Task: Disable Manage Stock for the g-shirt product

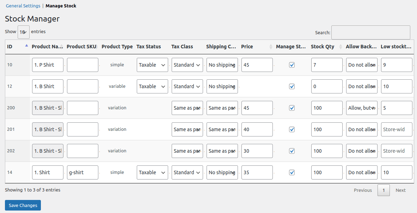Action: 292,172
